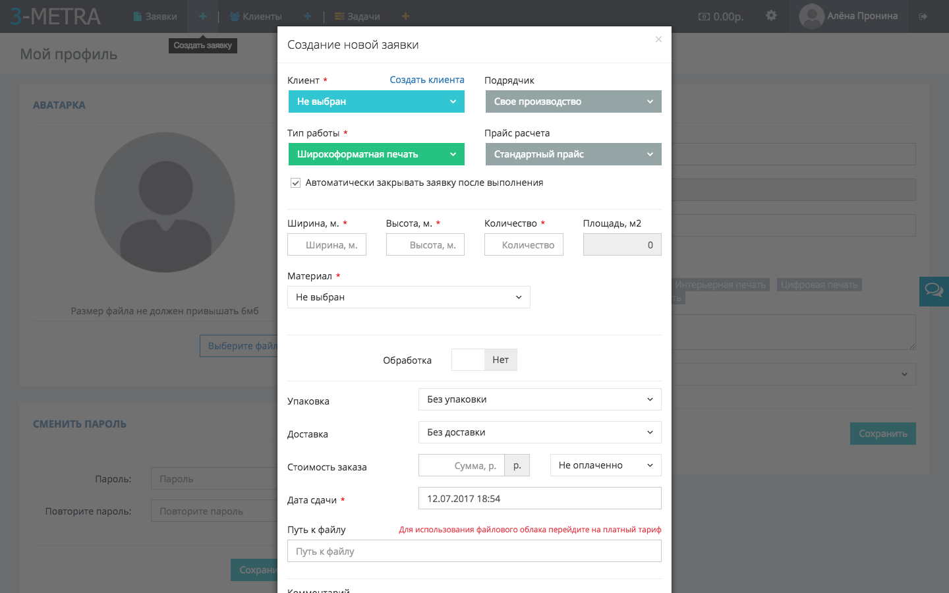
Task: Click the Ширина input field
Action: (327, 245)
